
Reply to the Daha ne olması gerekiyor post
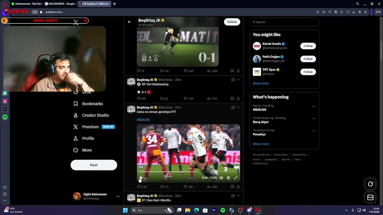coord(142,187)
